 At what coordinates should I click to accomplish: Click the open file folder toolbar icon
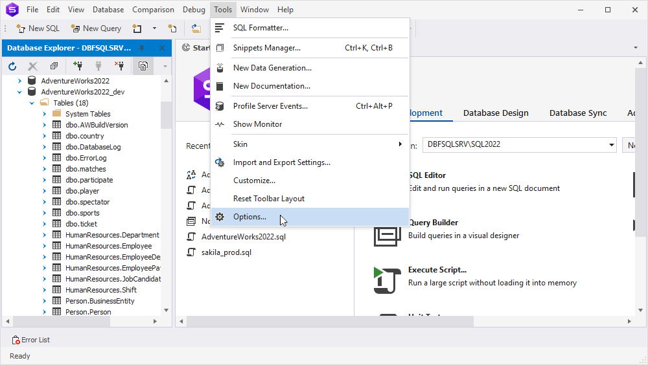pyautogui.click(x=196, y=28)
